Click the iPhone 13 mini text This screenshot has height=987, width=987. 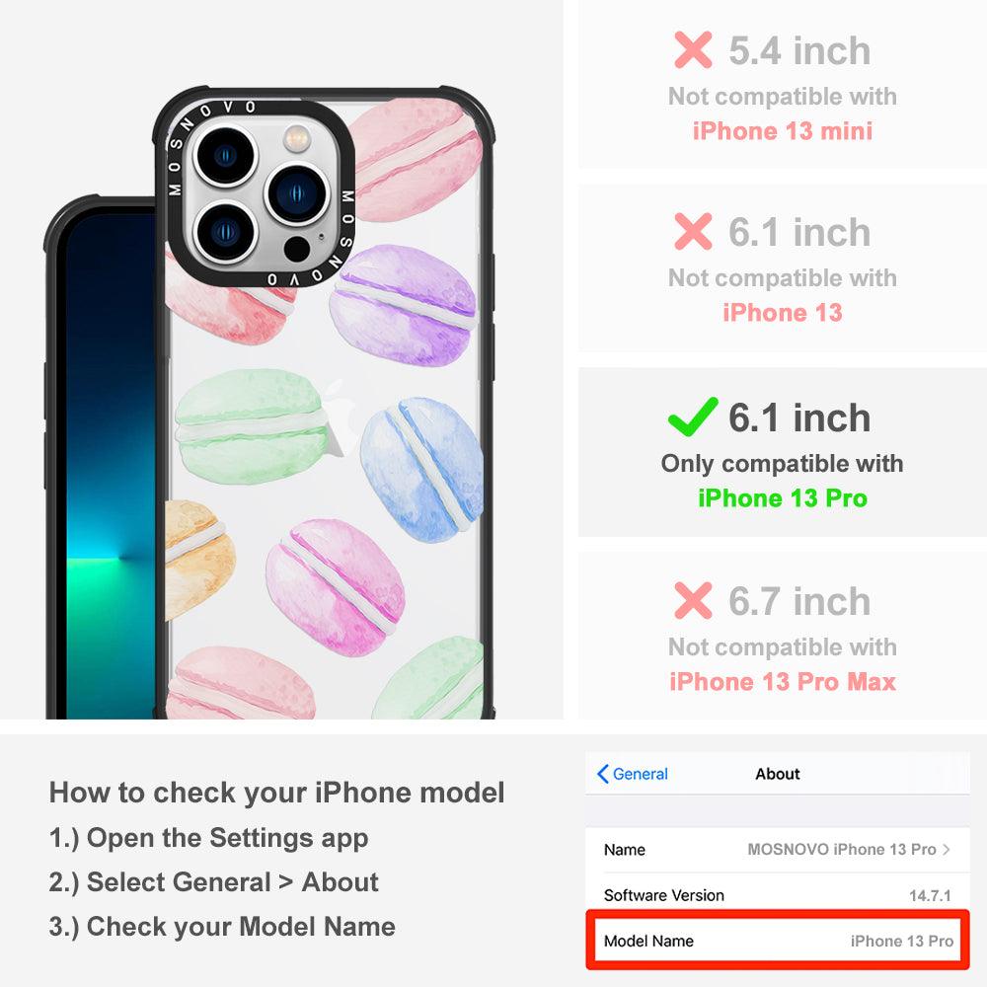pyautogui.click(x=783, y=131)
